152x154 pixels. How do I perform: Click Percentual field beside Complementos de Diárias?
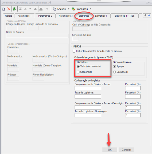point(133,88)
